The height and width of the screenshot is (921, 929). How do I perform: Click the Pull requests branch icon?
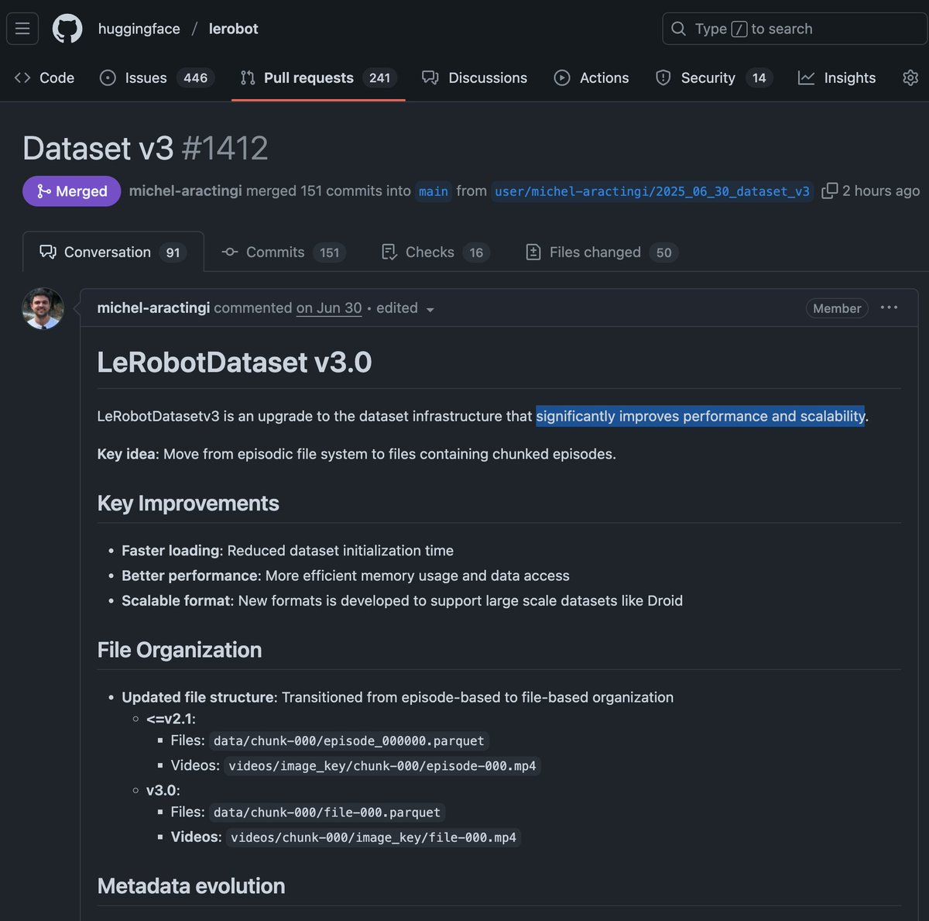(248, 77)
